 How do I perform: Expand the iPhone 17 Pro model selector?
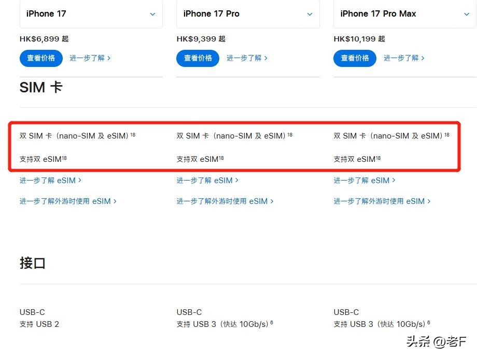[248, 14]
